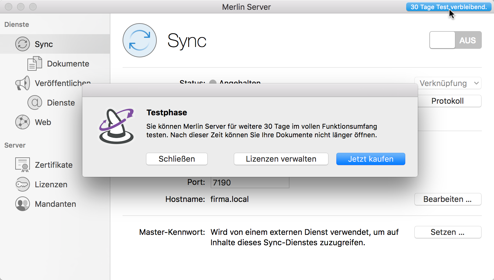This screenshot has height=280, width=494.
Task: Open the Dienste sub-item under Veröffentlichen
Action: coord(55,102)
